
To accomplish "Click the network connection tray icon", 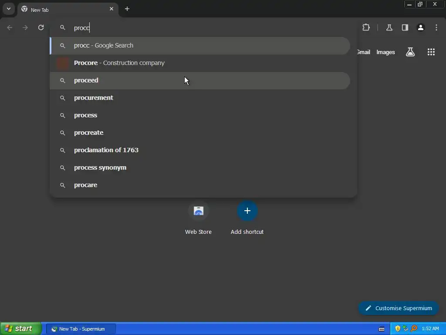I will [x=405, y=328].
